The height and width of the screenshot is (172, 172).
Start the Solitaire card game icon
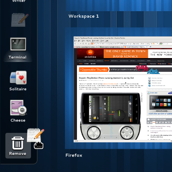tap(18, 77)
